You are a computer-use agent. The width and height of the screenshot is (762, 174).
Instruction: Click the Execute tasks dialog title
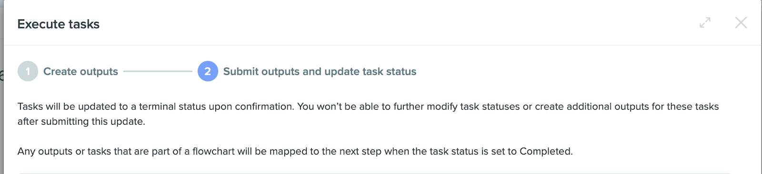pos(59,24)
